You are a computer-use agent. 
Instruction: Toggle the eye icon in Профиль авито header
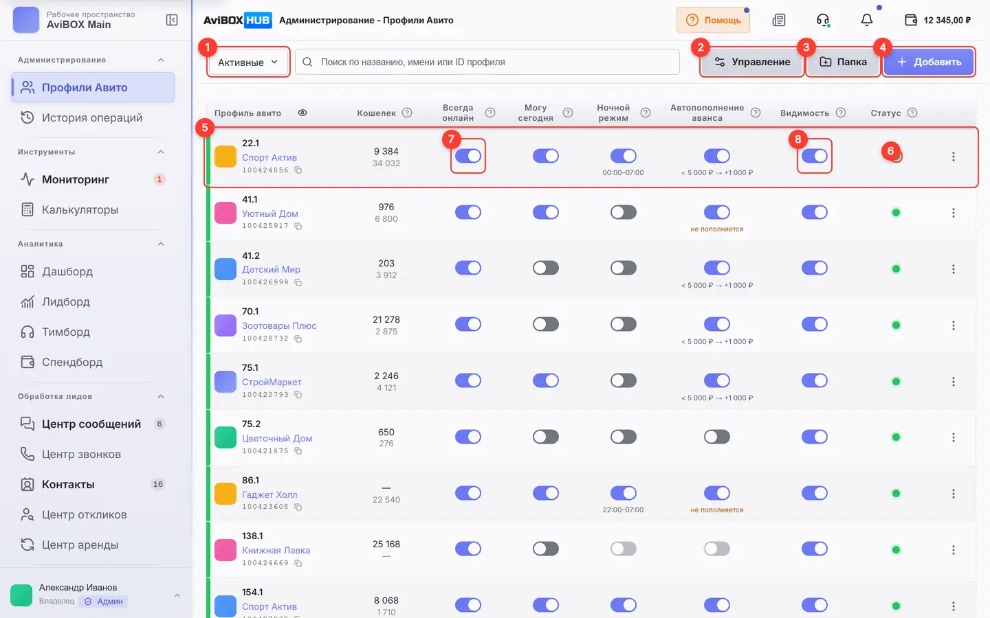(x=302, y=113)
